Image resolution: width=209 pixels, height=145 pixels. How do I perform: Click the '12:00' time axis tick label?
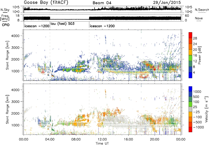102,140
